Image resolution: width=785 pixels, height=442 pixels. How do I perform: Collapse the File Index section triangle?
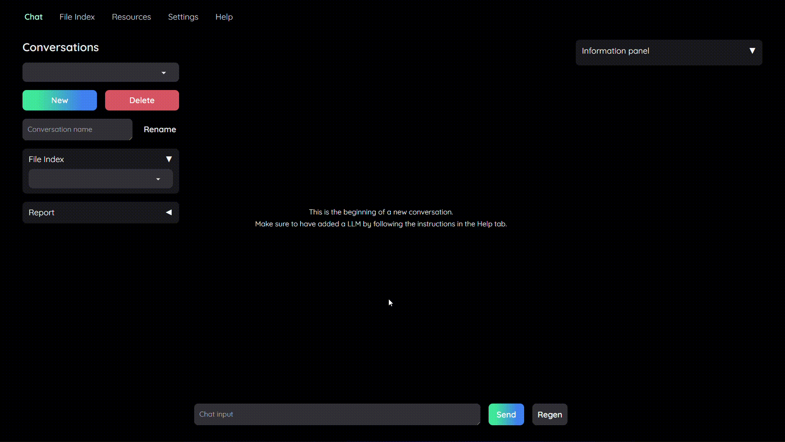[x=168, y=159]
